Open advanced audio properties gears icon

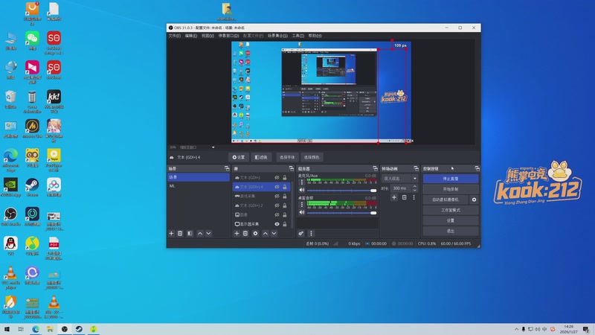pyautogui.click(x=301, y=233)
